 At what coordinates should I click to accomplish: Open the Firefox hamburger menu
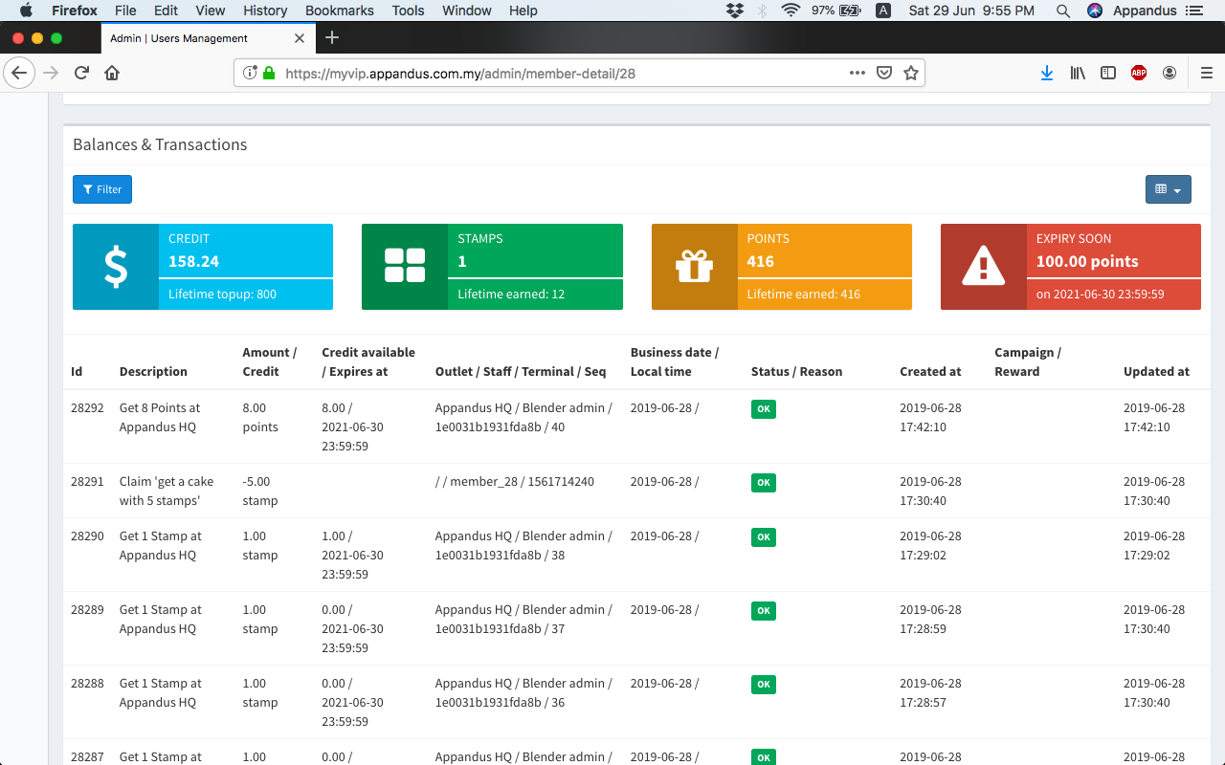[1206, 73]
